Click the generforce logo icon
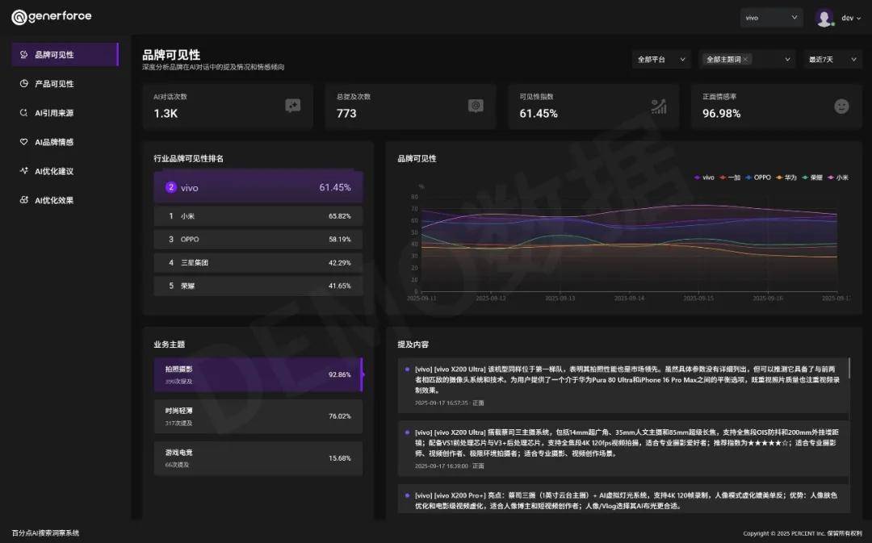Image resolution: width=872 pixels, height=543 pixels. [19, 17]
